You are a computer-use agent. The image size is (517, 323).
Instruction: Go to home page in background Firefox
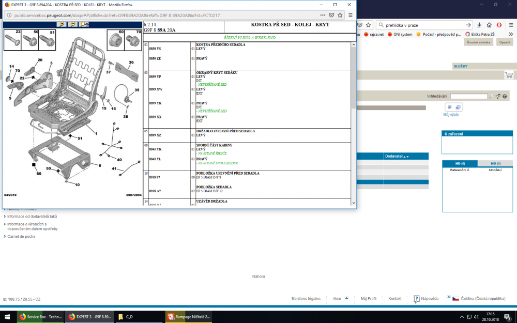(489, 25)
